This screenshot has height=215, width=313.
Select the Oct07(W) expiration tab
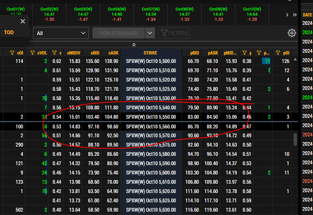151,14
